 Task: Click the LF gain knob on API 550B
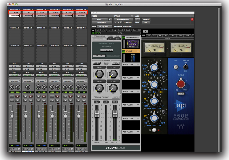tap(154, 118)
